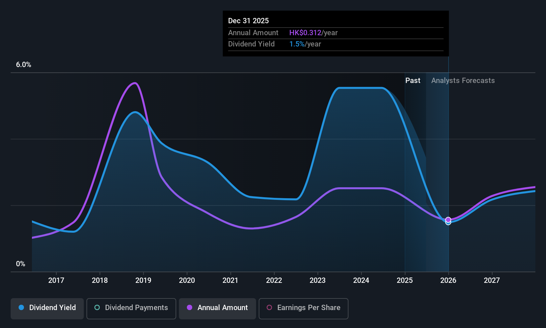
Task: Select the purple Annual Amount data point
Action: (448, 219)
